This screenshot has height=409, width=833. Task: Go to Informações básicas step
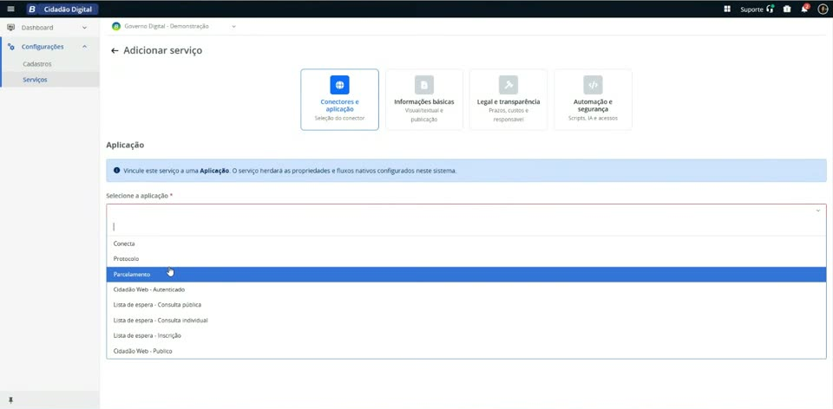tap(424, 99)
